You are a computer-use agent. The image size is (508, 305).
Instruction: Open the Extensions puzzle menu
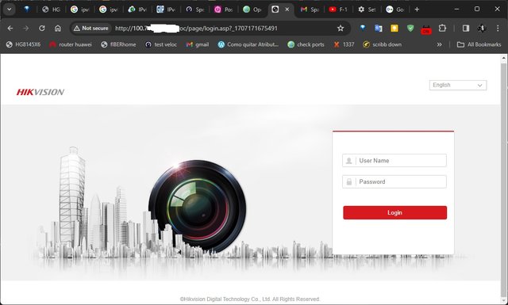pos(442,29)
